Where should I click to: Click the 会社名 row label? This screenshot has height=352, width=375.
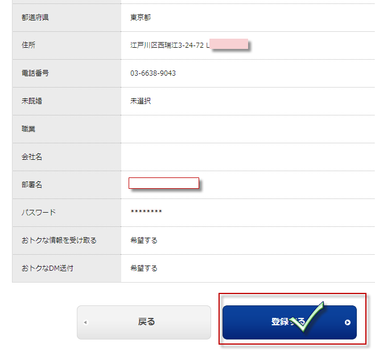31,157
